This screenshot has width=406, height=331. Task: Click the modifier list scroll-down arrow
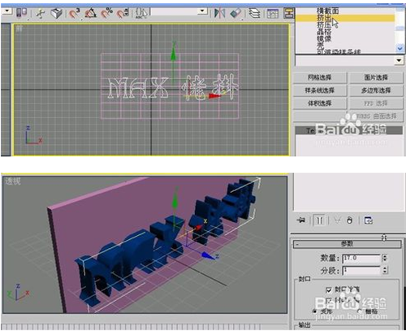coord(400,49)
